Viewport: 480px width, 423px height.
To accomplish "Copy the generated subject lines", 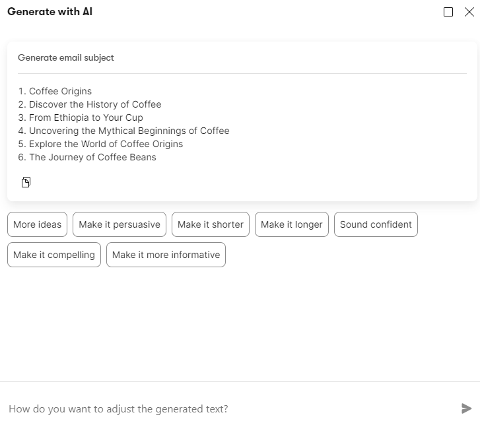I will tap(26, 182).
